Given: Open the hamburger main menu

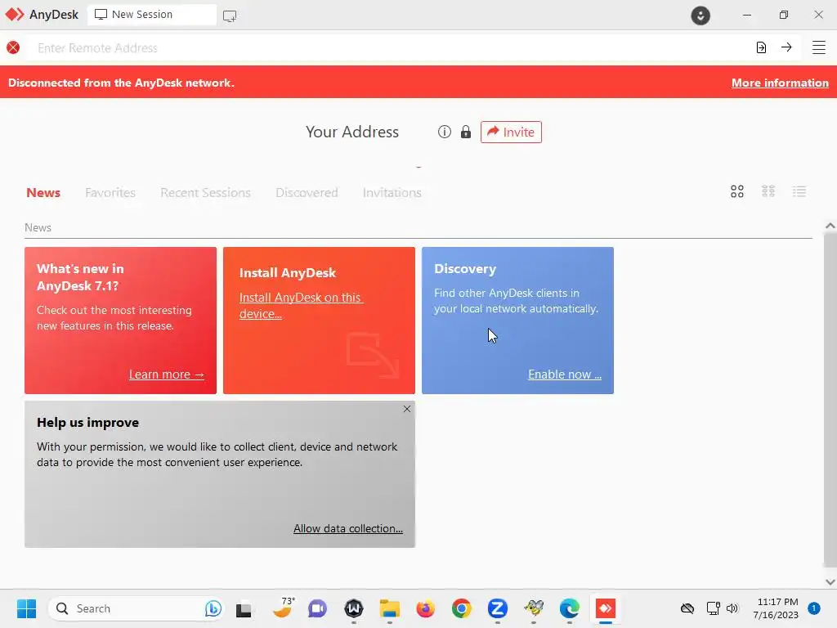Looking at the screenshot, I should (x=819, y=47).
